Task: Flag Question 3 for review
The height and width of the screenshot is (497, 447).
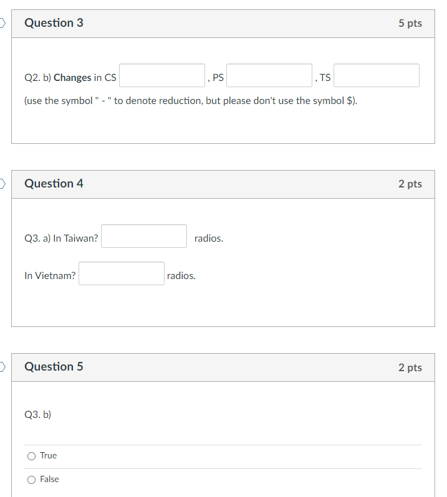Action: (2, 23)
